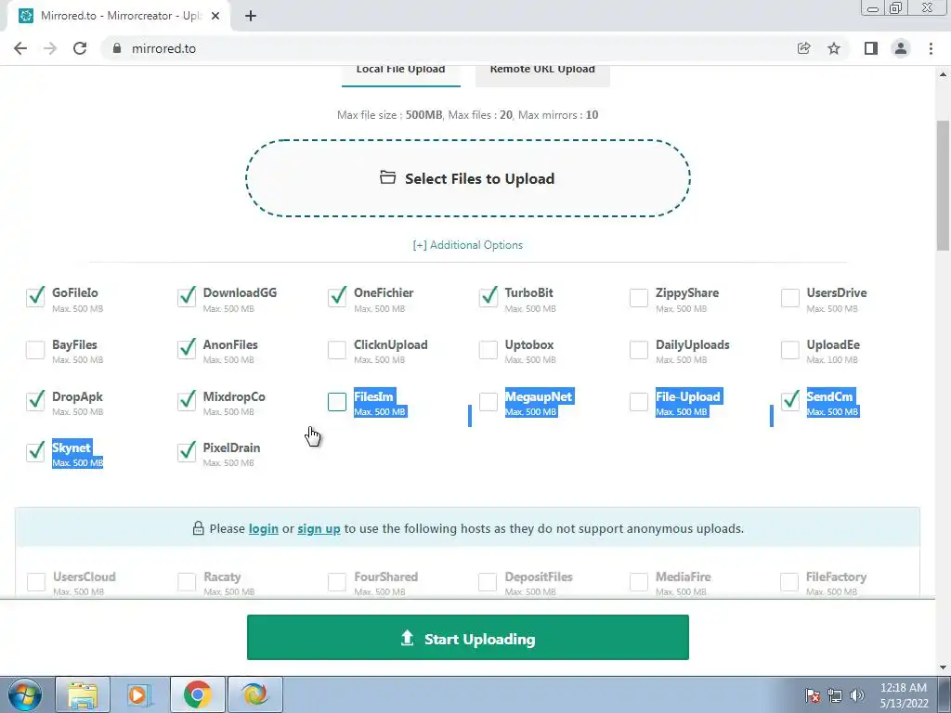Uncheck the PixelDrain host checkbox
The width and height of the screenshot is (951, 713).
coord(187,452)
